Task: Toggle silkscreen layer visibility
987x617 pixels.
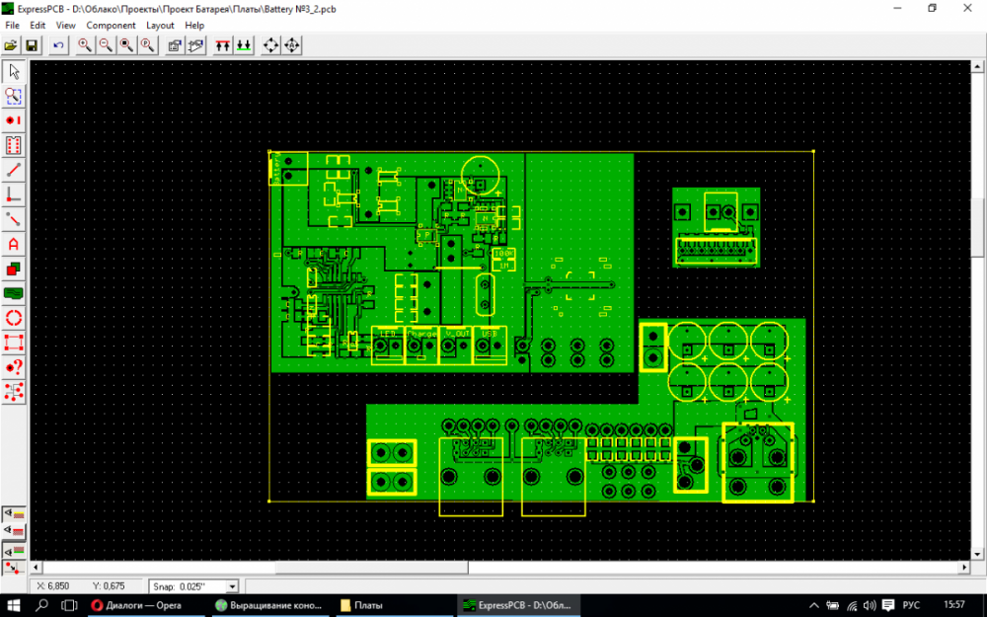Action: pyautogui.click(x=13, y=513)
